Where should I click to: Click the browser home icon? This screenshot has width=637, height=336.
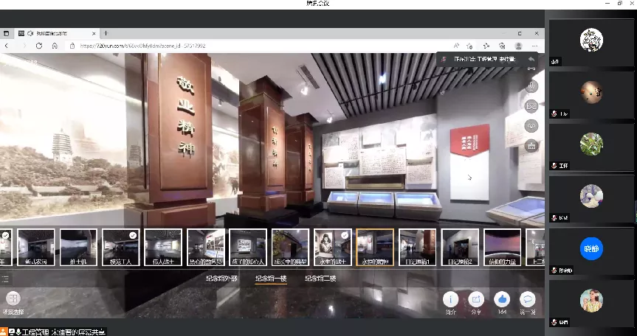coord(56,46)
